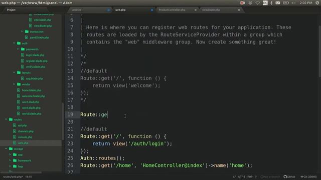Screen dimensions: 321x180
Task: Click the transaction folder icon
Action: tap(27, 31)
